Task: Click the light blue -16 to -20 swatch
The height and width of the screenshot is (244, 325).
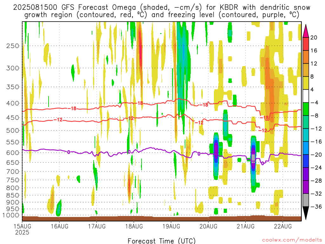Action: point(306,148)
